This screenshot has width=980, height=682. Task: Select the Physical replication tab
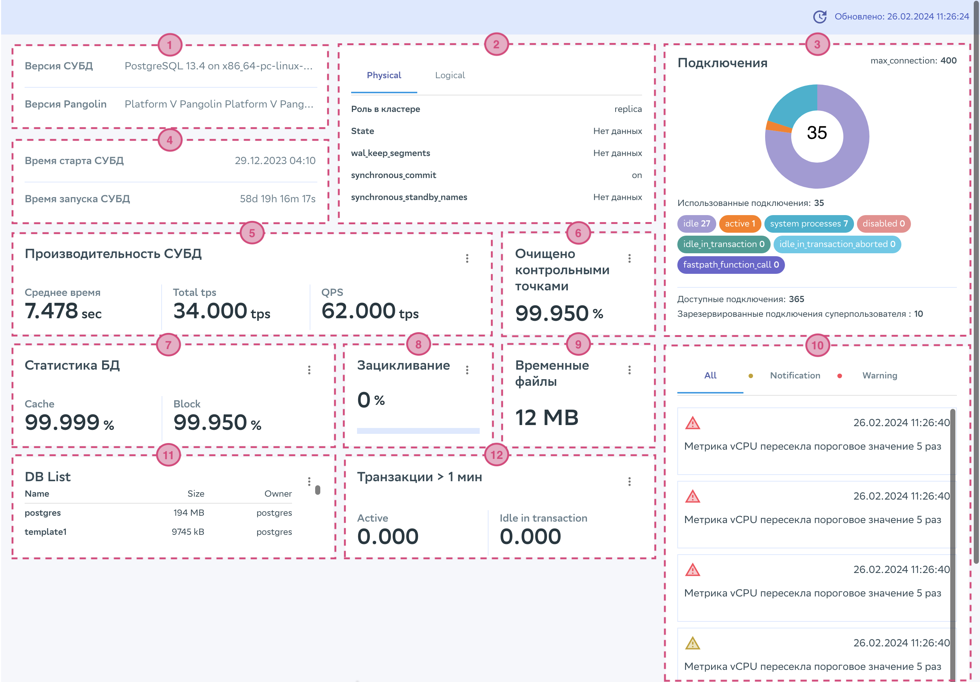[384, 76]
